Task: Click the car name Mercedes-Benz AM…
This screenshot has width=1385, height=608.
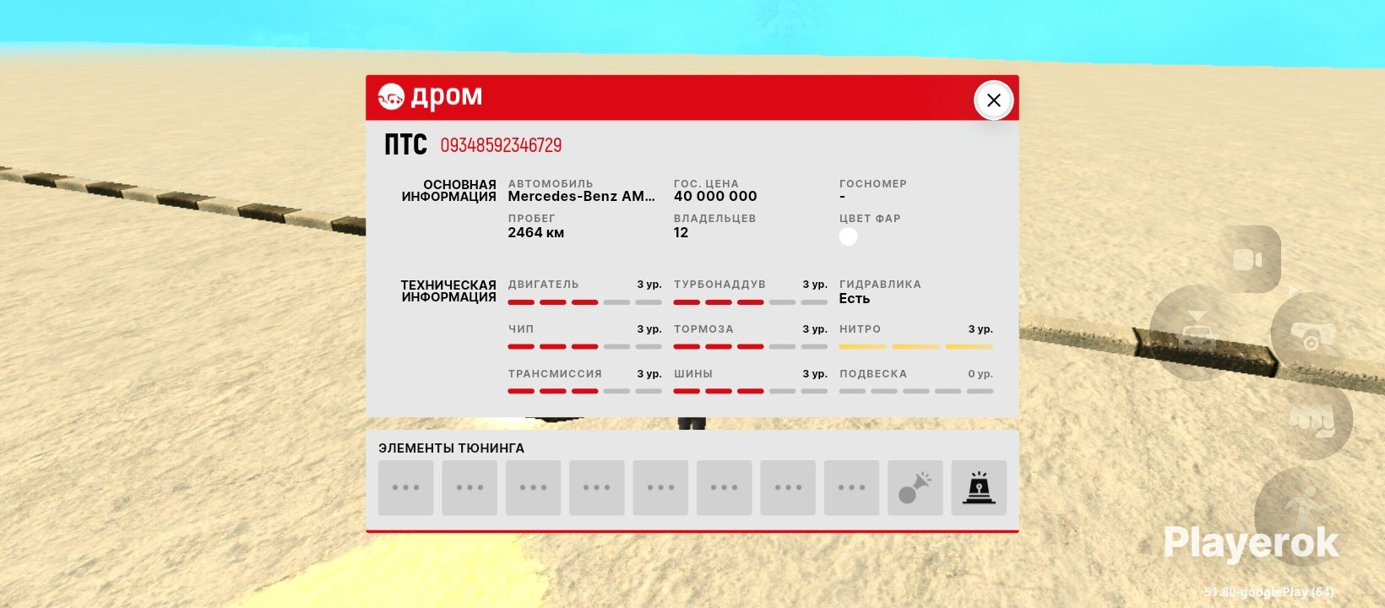Action: point(581,196)
